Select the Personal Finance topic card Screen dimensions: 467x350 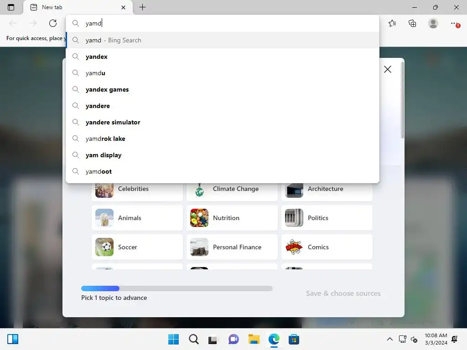point(232,247)
